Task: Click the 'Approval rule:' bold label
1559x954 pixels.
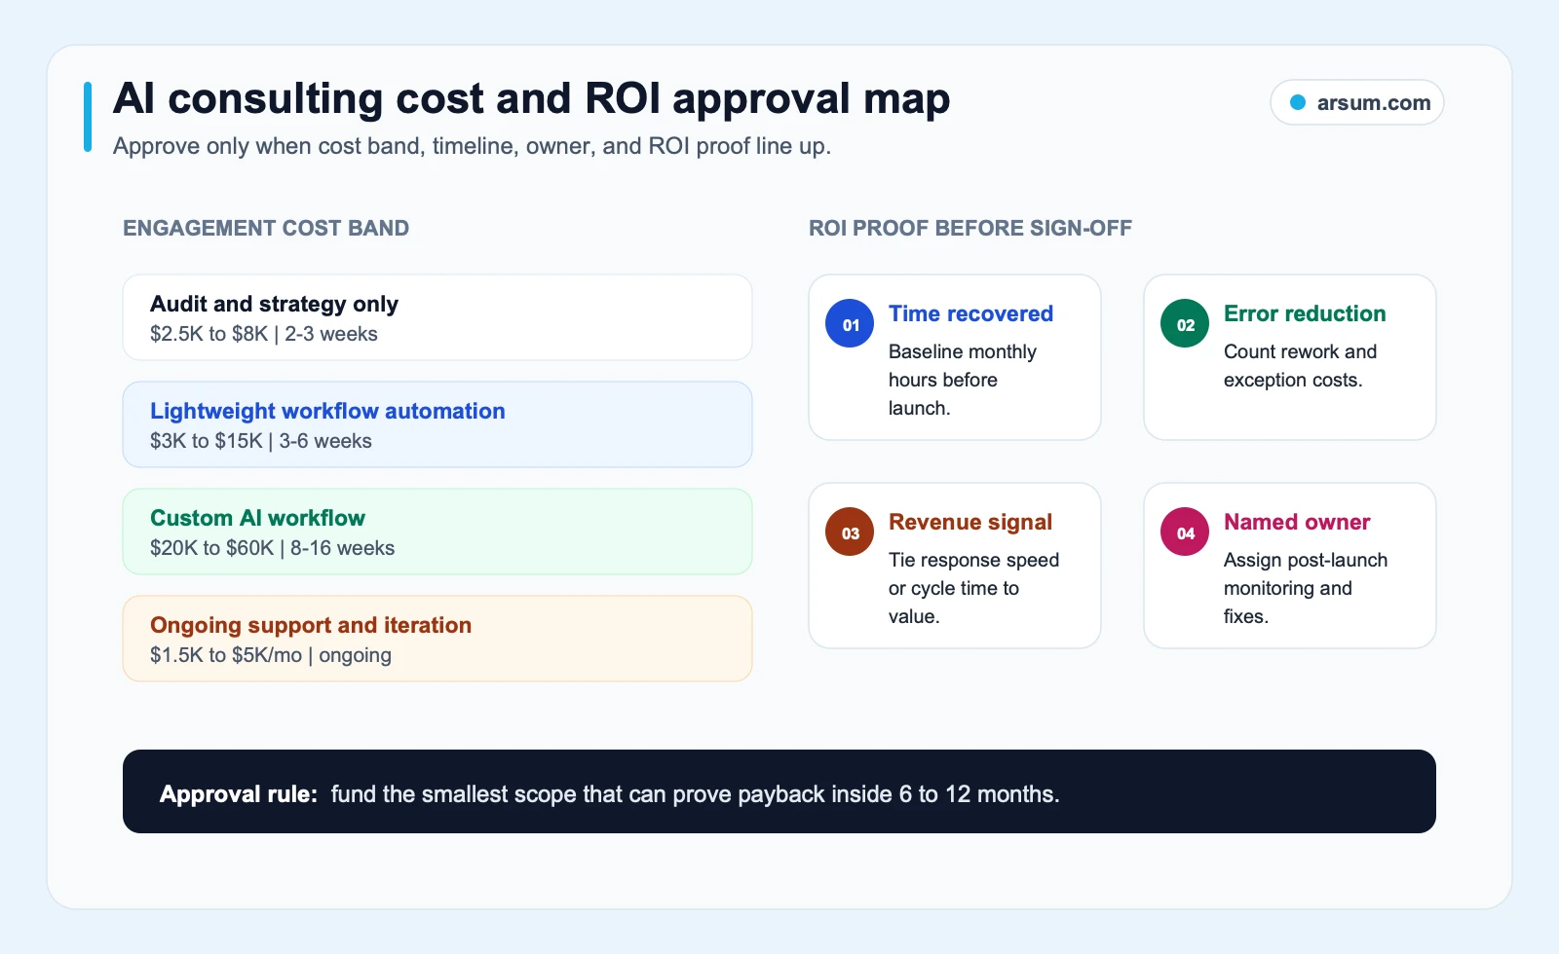Action: coord(239,794)
